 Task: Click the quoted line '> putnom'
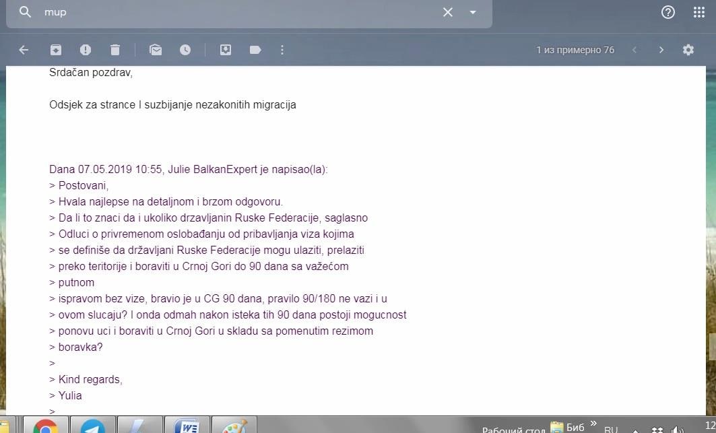pos(71,282)
